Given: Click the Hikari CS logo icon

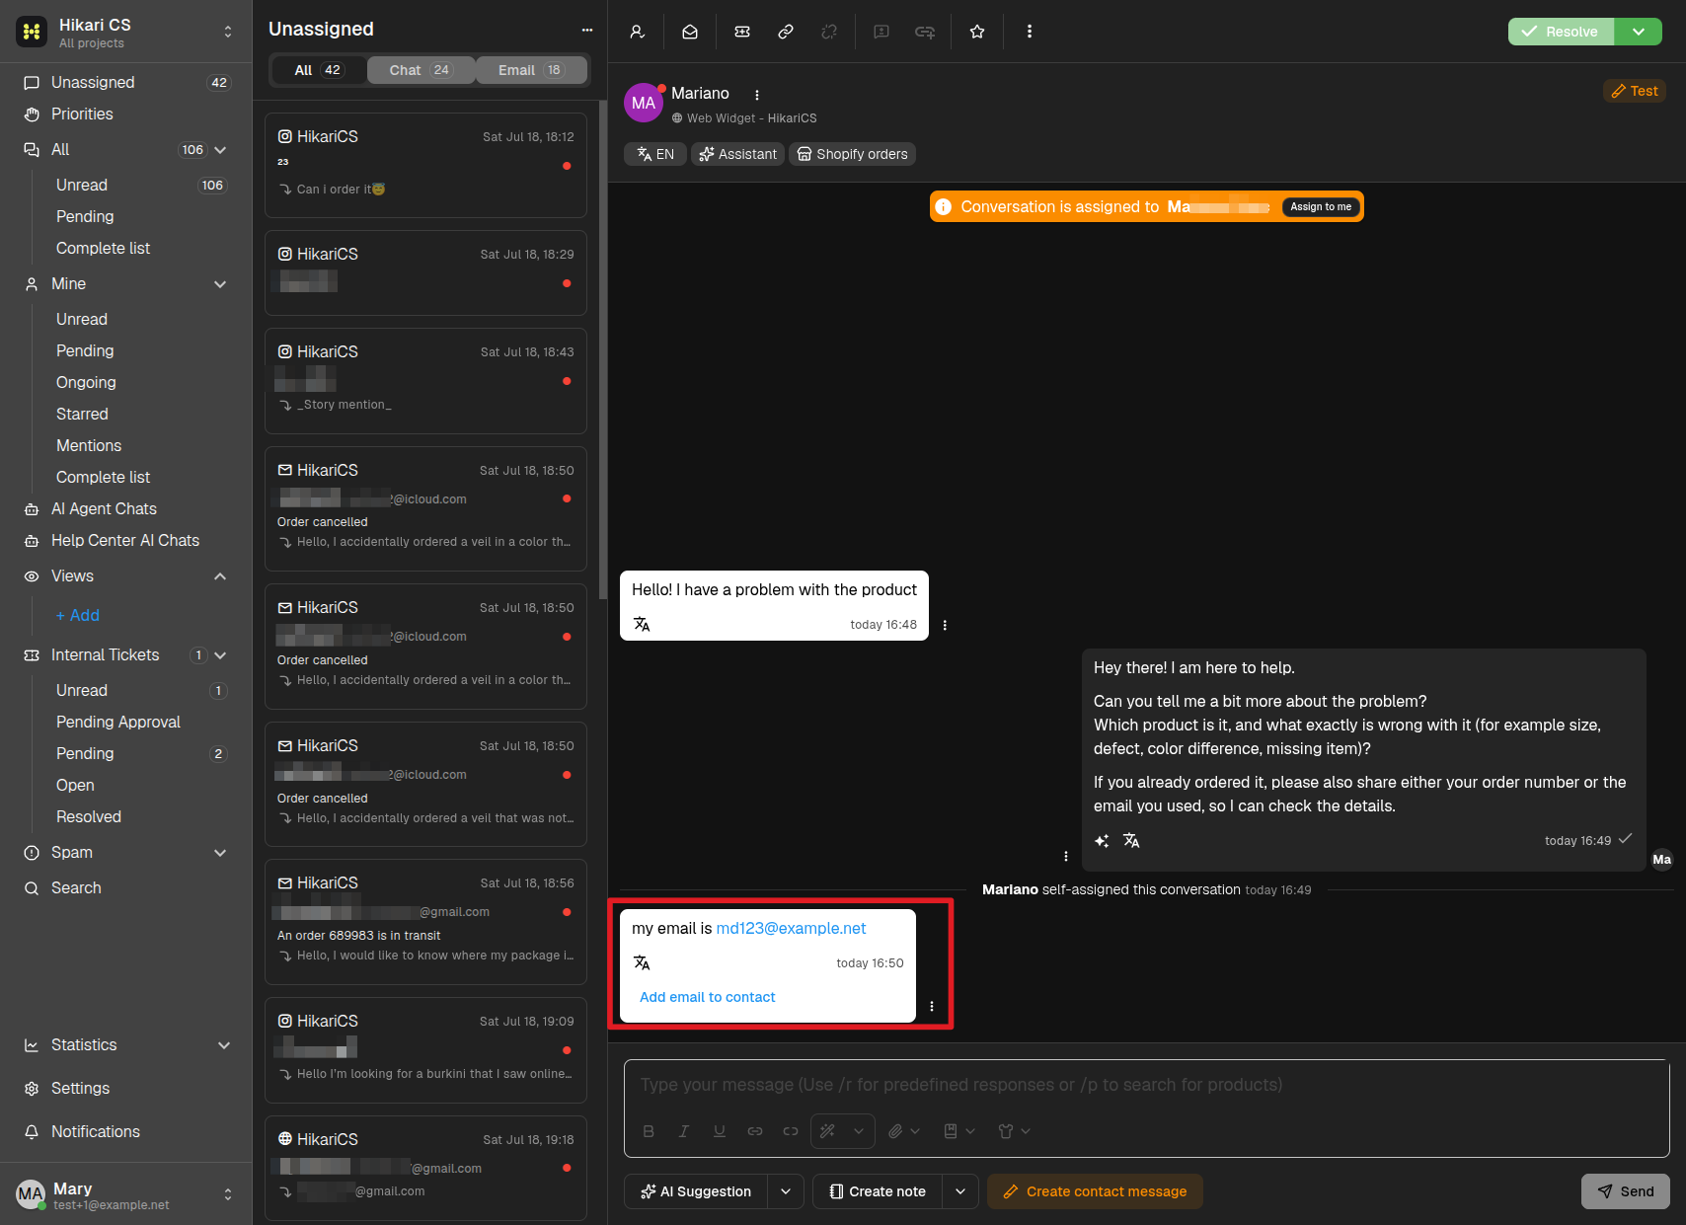Looking at the screenshot, I should point(32,32).
